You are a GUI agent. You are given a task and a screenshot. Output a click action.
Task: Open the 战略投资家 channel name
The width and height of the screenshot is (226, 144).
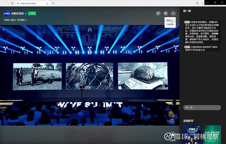[x=17, y=13]
